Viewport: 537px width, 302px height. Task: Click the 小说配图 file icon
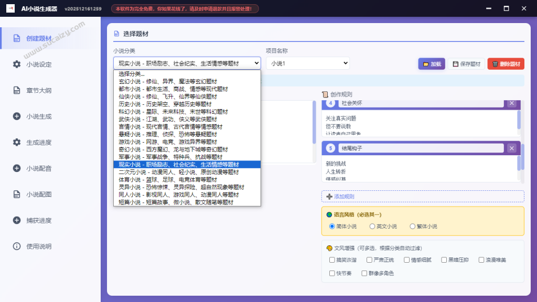point(17,194)
